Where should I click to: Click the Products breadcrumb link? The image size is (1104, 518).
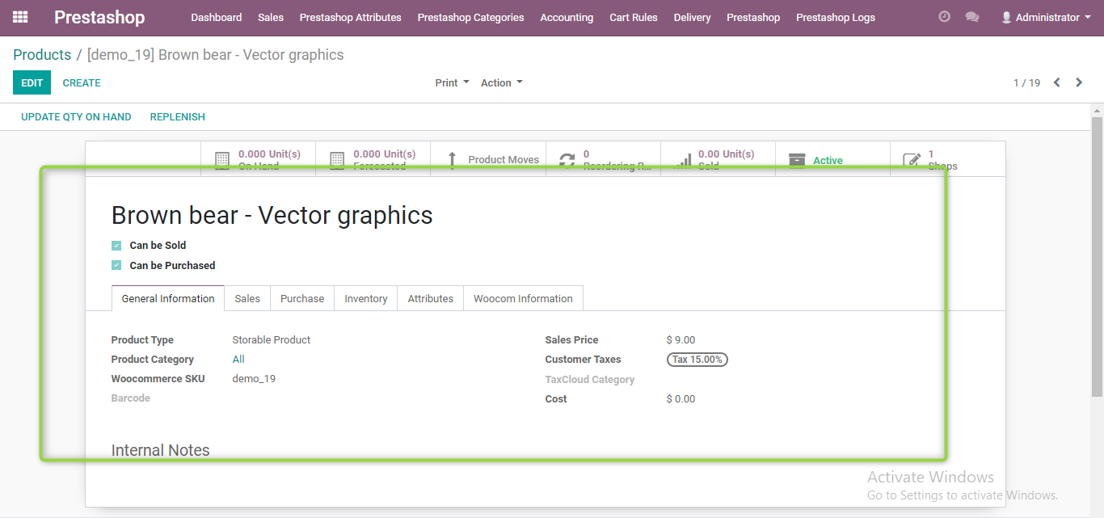tap(42, 55)
